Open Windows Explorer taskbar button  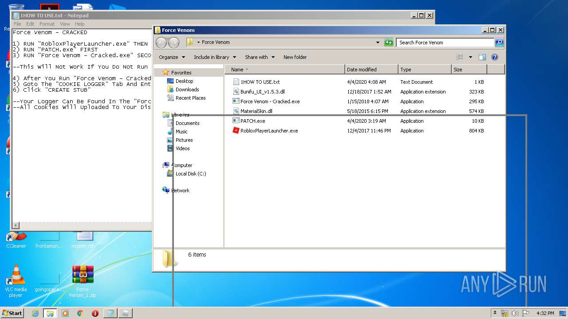50,313
